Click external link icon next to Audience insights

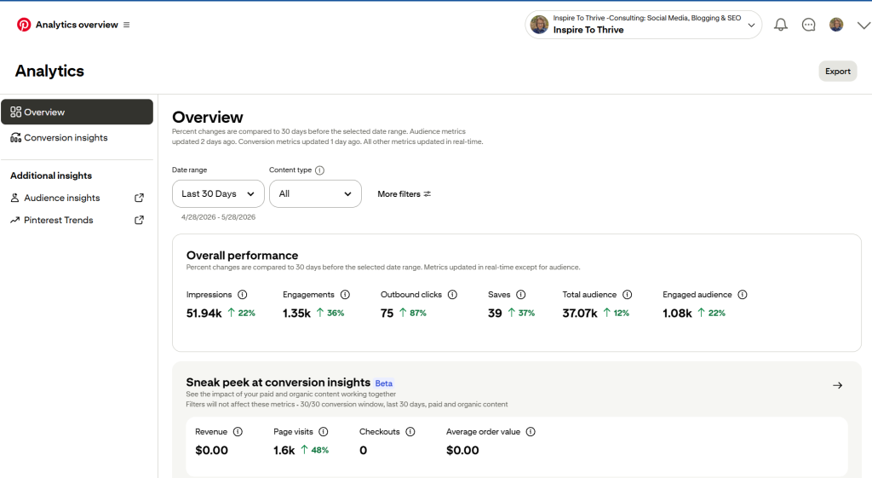tap(139, 198)
